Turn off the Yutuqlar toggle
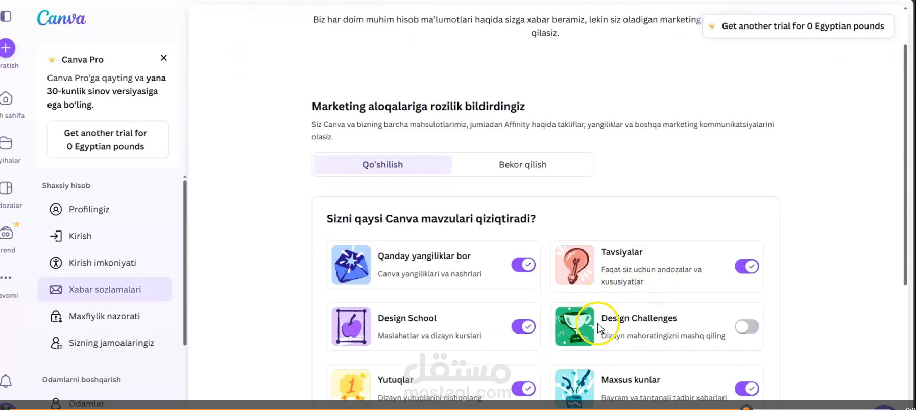916x410 pixels. [x=523, y=389]
